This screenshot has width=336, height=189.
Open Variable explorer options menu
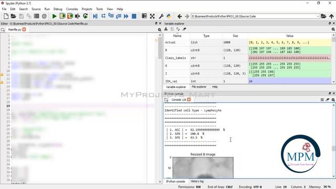point(333,29)
